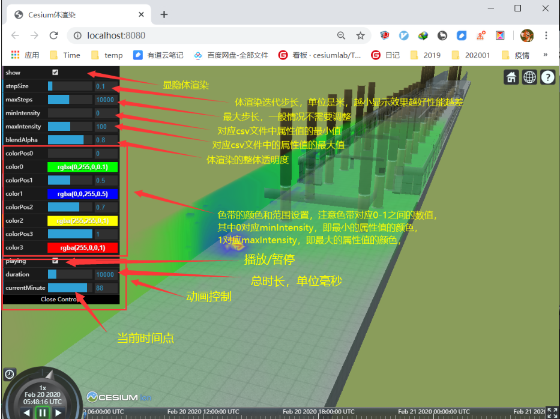The width and height of the screenshot is (560, 419).
Task: Click the pink square extension icon
Action: coord(501,35)
